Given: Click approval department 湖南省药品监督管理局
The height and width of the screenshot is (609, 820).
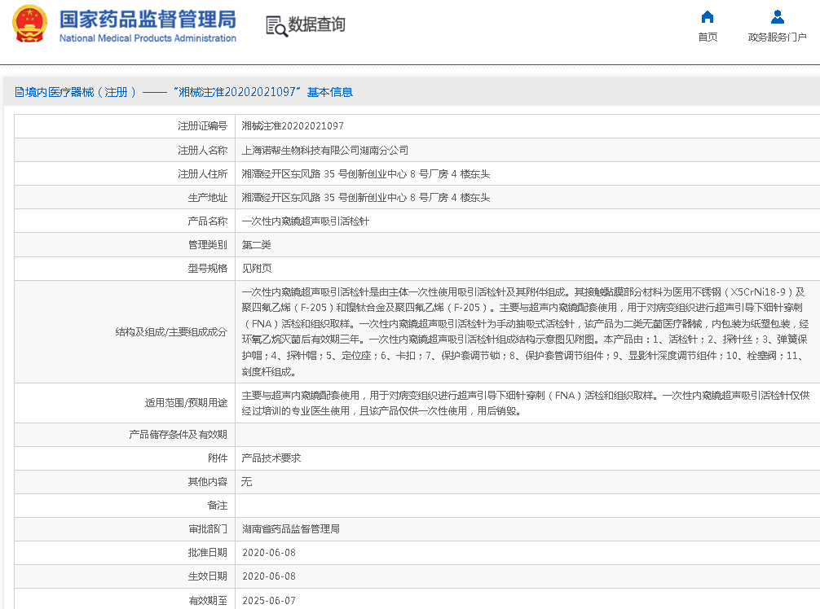Looking at the screenshot, I should pos(290,528).
